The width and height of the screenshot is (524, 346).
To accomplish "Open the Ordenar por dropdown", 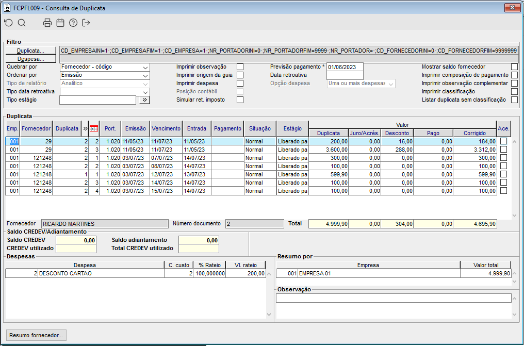I will pyautogui.click(x=145, y=75).
